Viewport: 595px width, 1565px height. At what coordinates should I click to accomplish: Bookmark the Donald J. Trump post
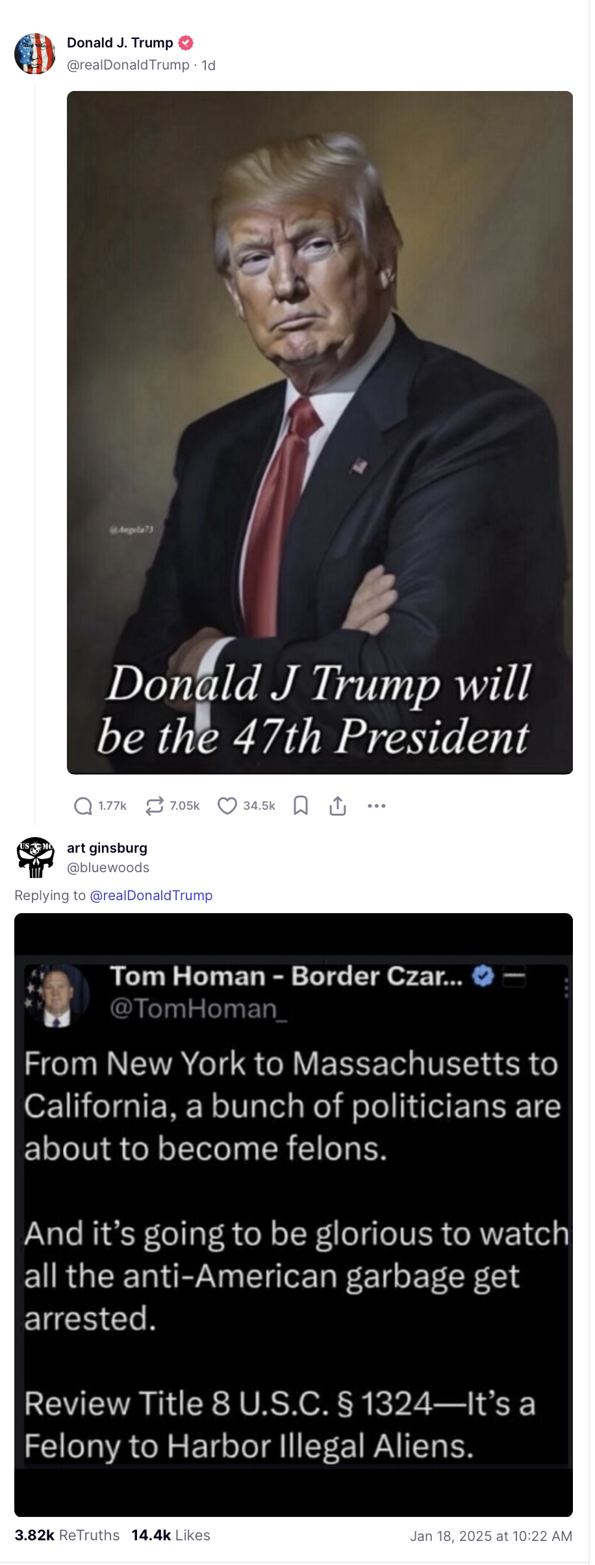(301, 806)
